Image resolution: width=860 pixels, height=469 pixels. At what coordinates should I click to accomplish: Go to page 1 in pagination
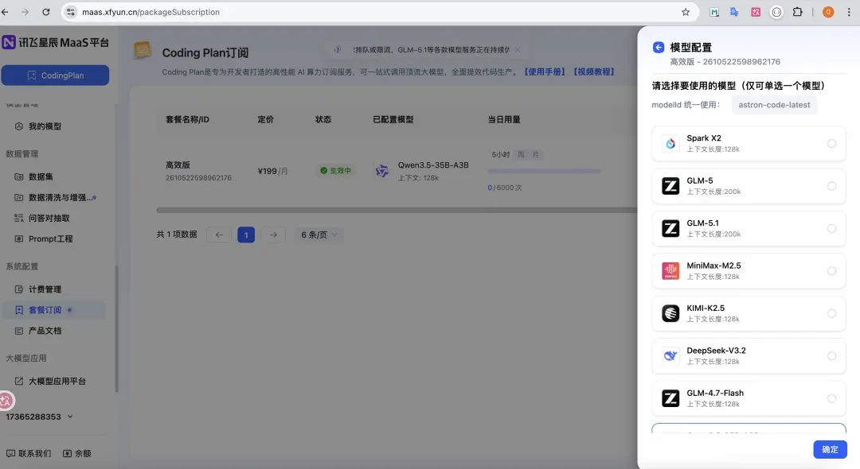pos(246,234)
